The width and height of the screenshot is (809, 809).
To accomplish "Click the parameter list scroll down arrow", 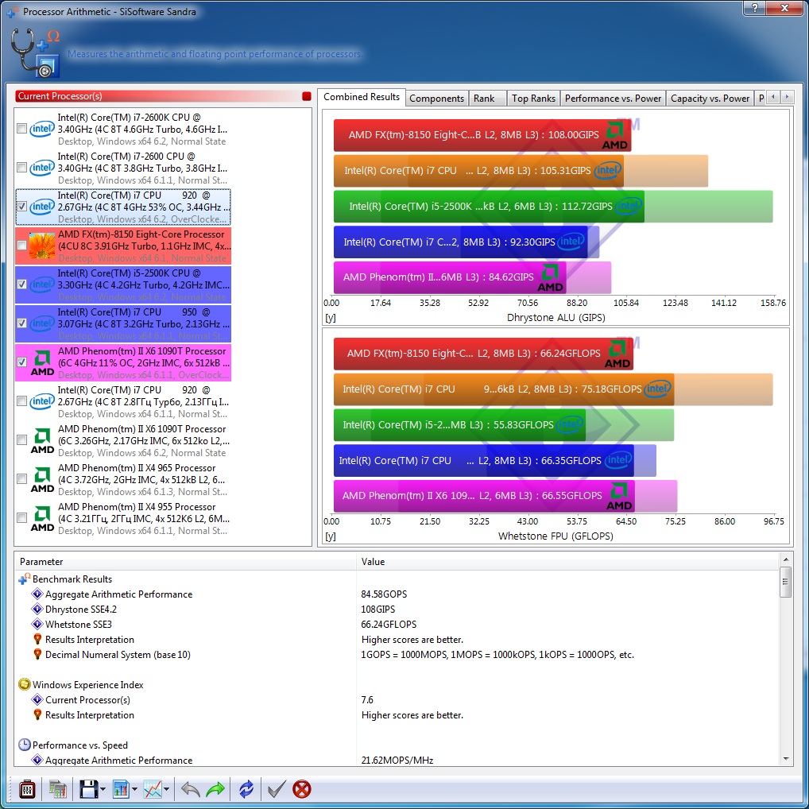I will click(x=785, y=759).
